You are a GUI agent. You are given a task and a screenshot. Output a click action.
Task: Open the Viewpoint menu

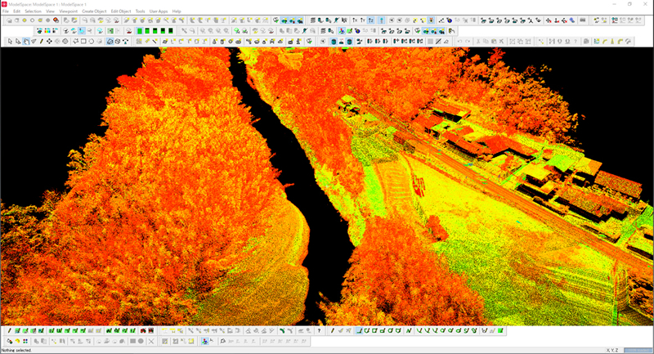(x=68, y=11)
